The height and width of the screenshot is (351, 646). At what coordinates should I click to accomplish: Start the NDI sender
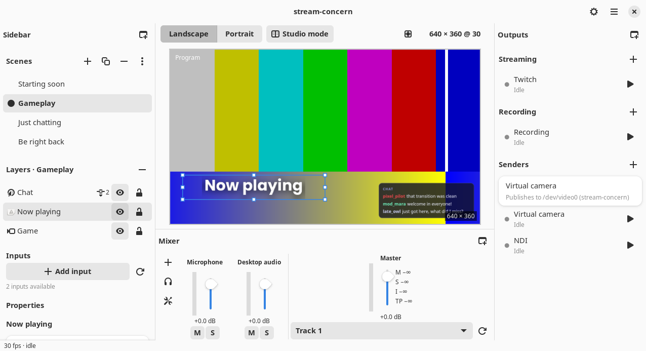[x=630, y=245]
